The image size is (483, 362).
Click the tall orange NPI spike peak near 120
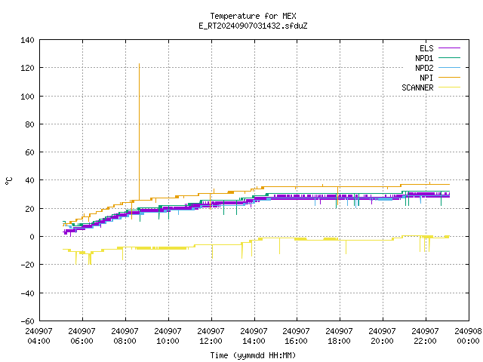139,64
